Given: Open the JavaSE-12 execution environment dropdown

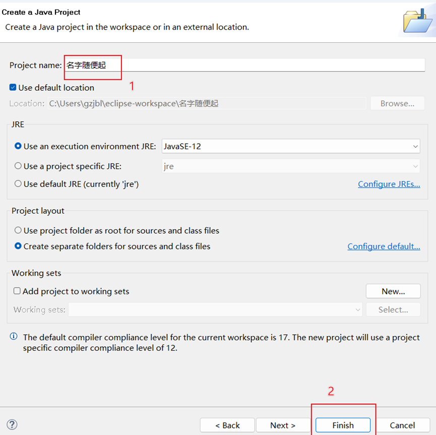Looking at the screenshot, I should pos(290,146).
